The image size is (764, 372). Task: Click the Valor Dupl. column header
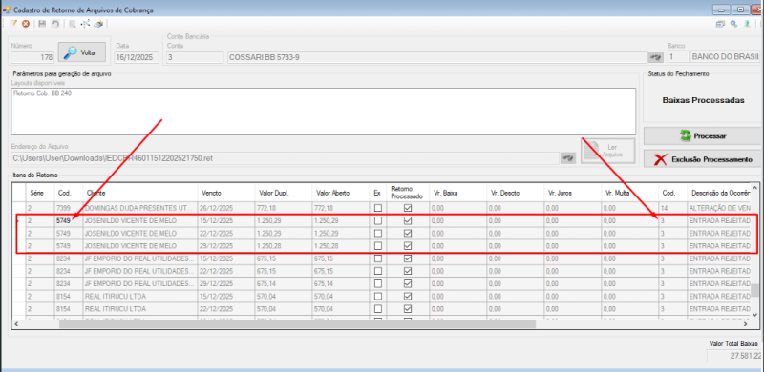pyautogui.click(x=284, y=193)
